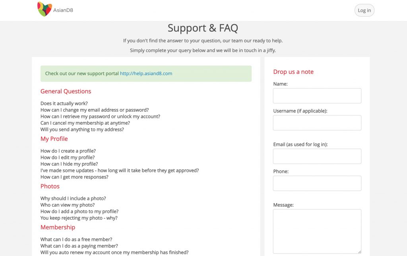Click the Name input field

point(317,95)
